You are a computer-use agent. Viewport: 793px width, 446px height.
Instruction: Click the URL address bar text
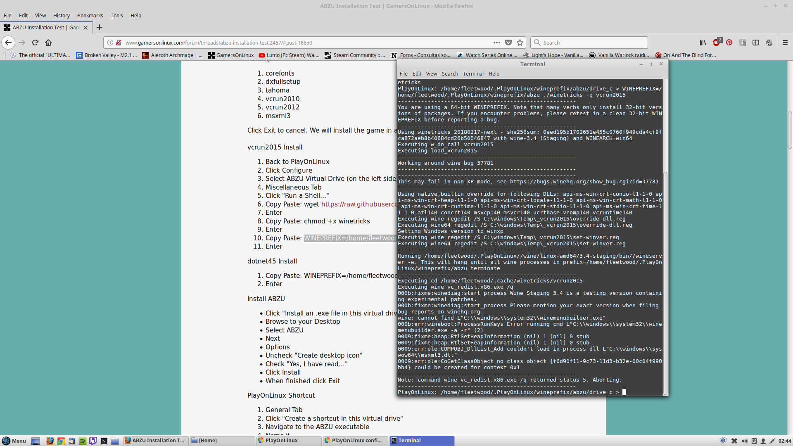pos(218,43)
